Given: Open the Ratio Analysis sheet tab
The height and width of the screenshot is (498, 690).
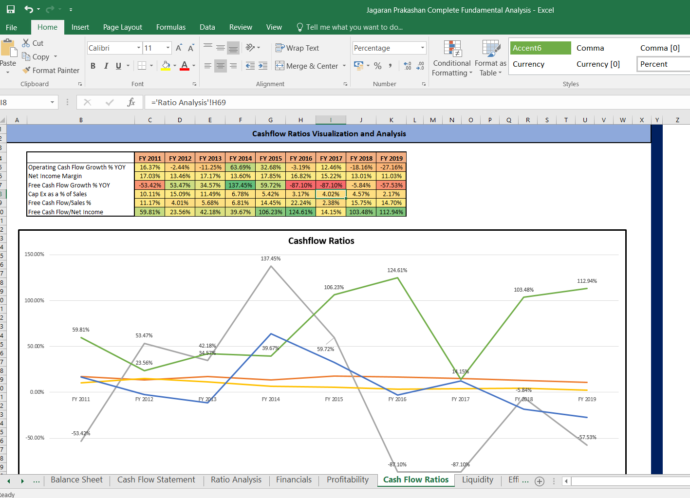Looking at the screenshot, I should [236, 480].
